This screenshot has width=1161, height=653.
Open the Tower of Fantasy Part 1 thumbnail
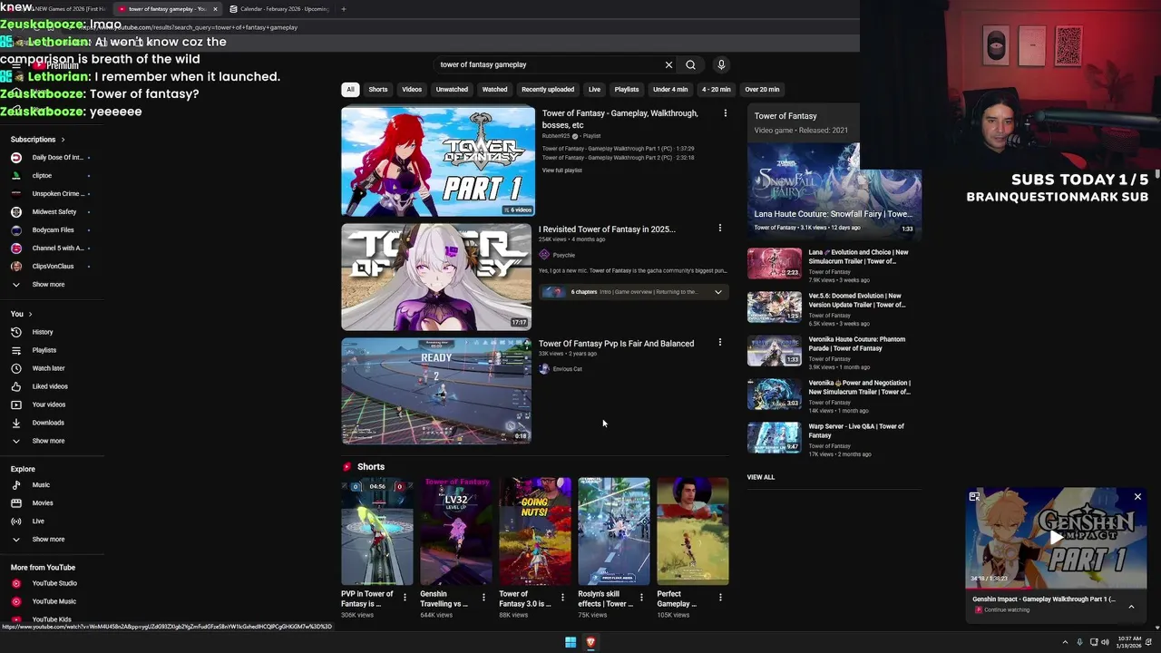438,161
